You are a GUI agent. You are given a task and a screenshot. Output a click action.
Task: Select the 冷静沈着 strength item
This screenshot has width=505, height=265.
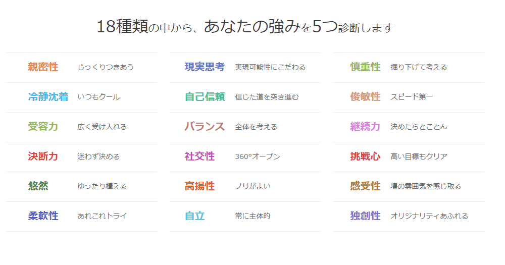click(48, 96)
